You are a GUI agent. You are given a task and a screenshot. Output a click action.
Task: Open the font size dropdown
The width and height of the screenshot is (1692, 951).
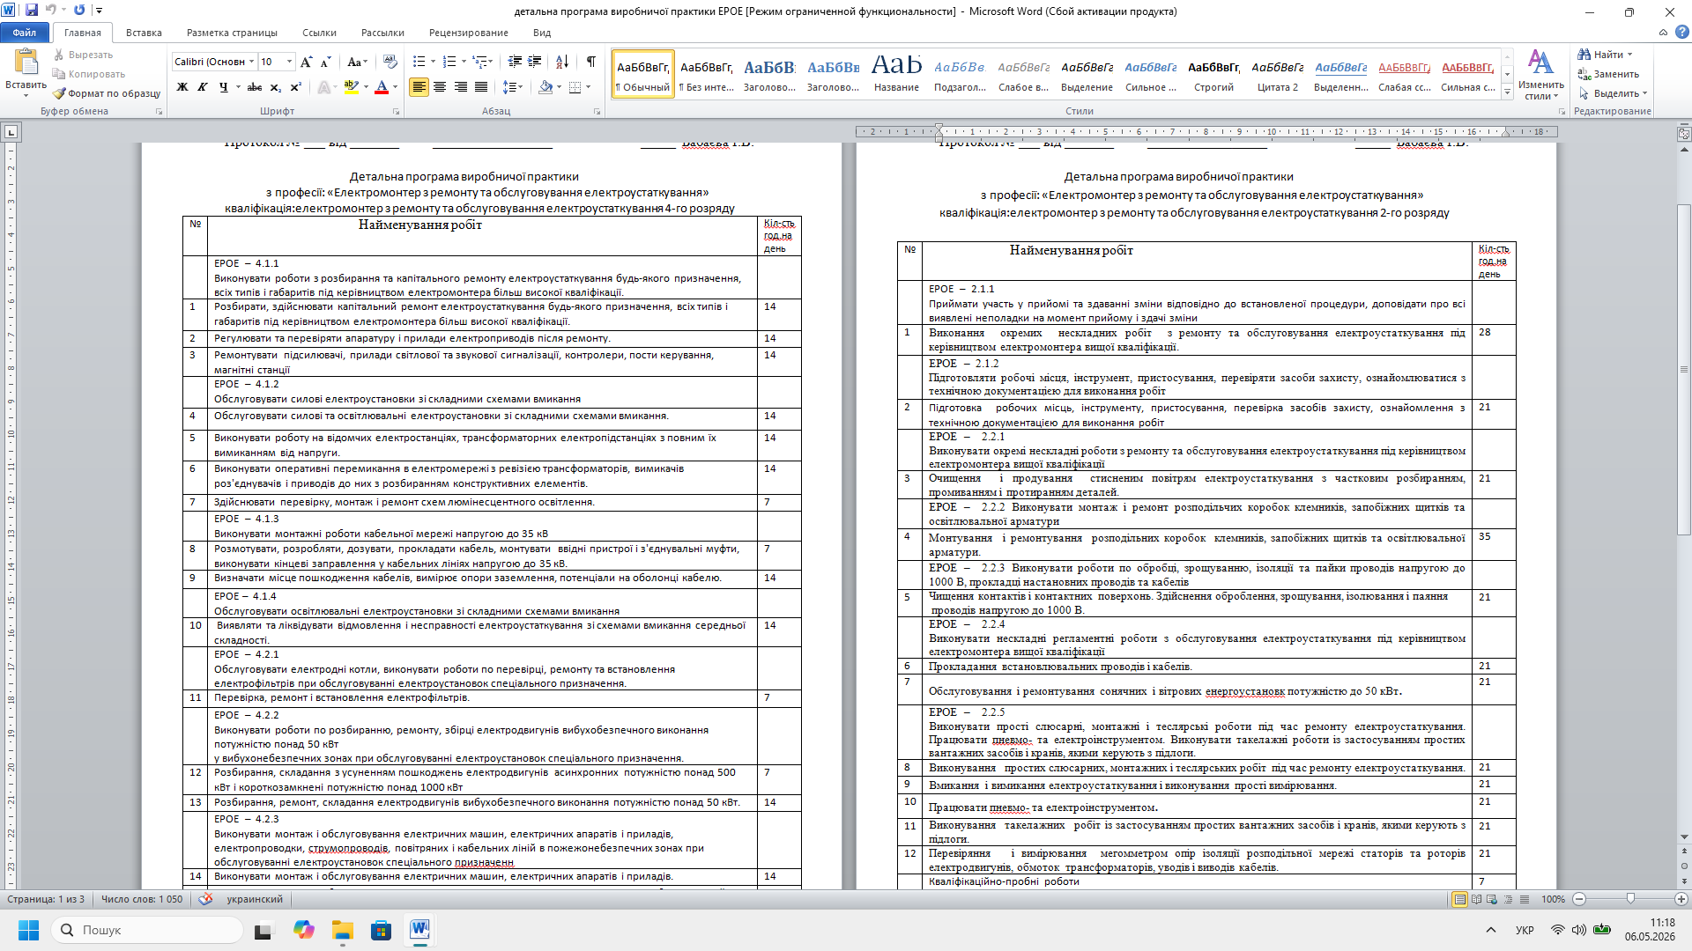point(290,62)
